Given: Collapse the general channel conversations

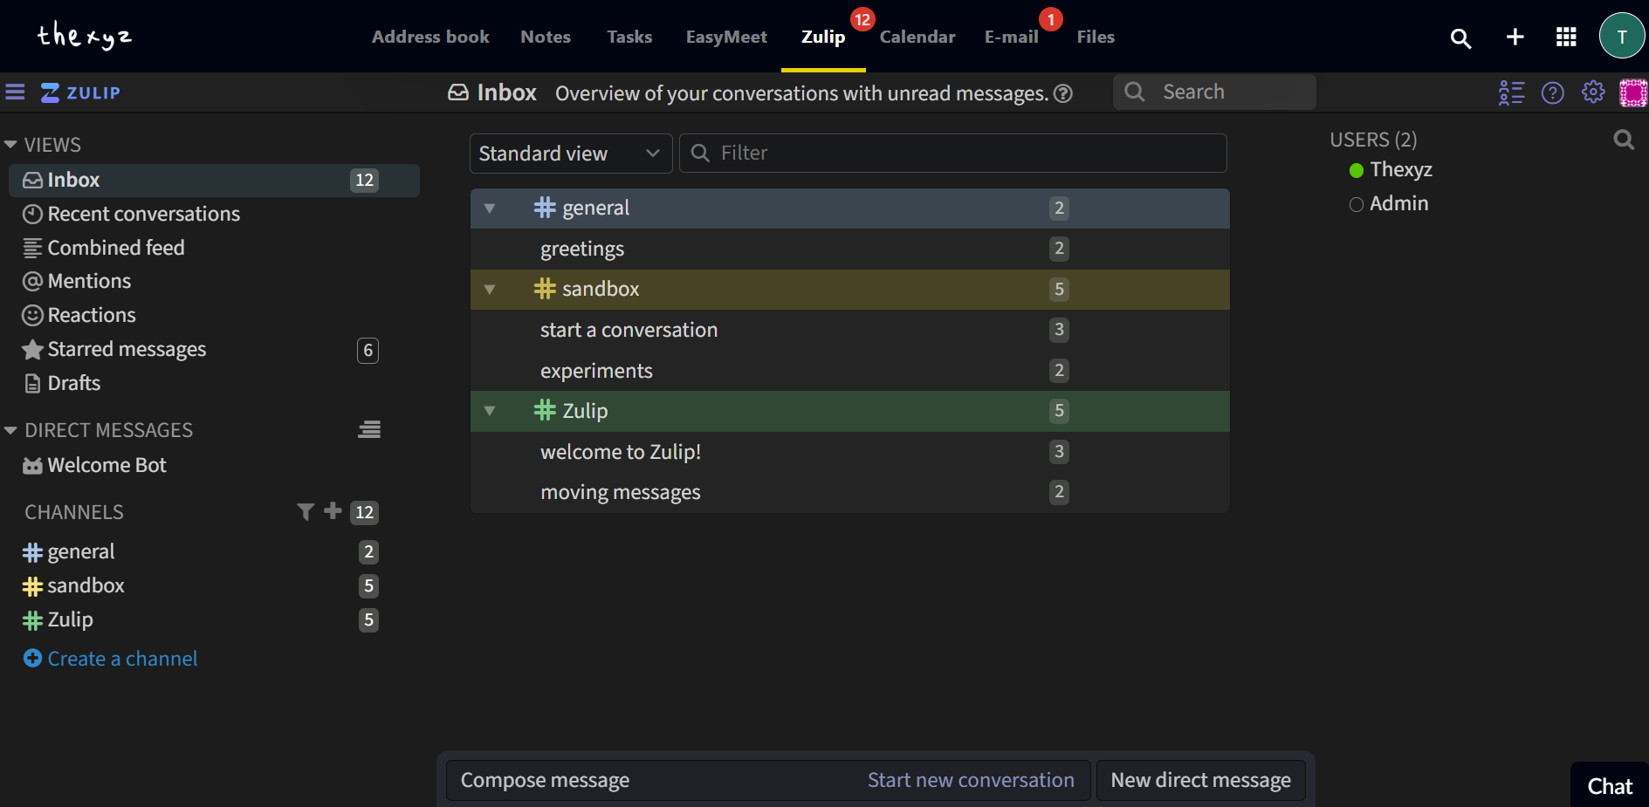Looking at the screenshot, I should [490, 208].
